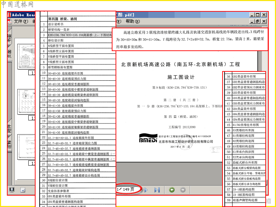This screenshot has height=207, width=276.
Task: Click row 57 ZA-1桩基构造图
Action: coord(245,189)
